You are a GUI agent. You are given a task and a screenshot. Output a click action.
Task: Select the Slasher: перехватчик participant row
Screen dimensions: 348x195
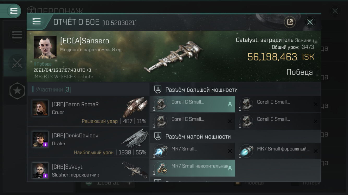[x=88, y=170]
